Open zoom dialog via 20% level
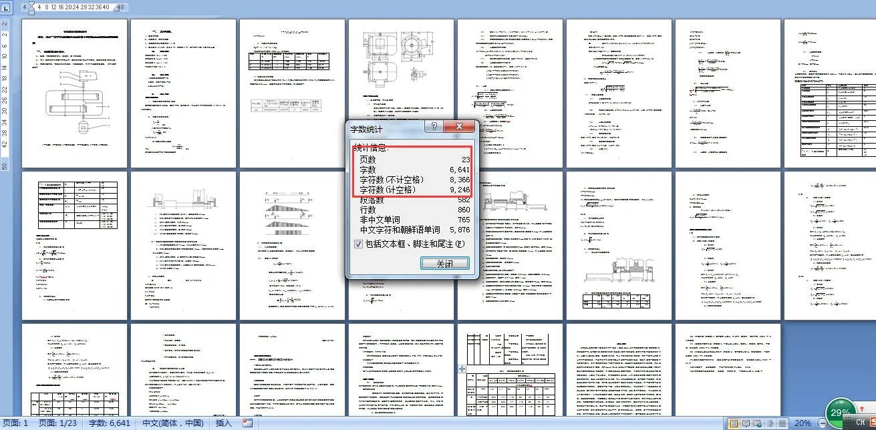 tap(802, 423)
